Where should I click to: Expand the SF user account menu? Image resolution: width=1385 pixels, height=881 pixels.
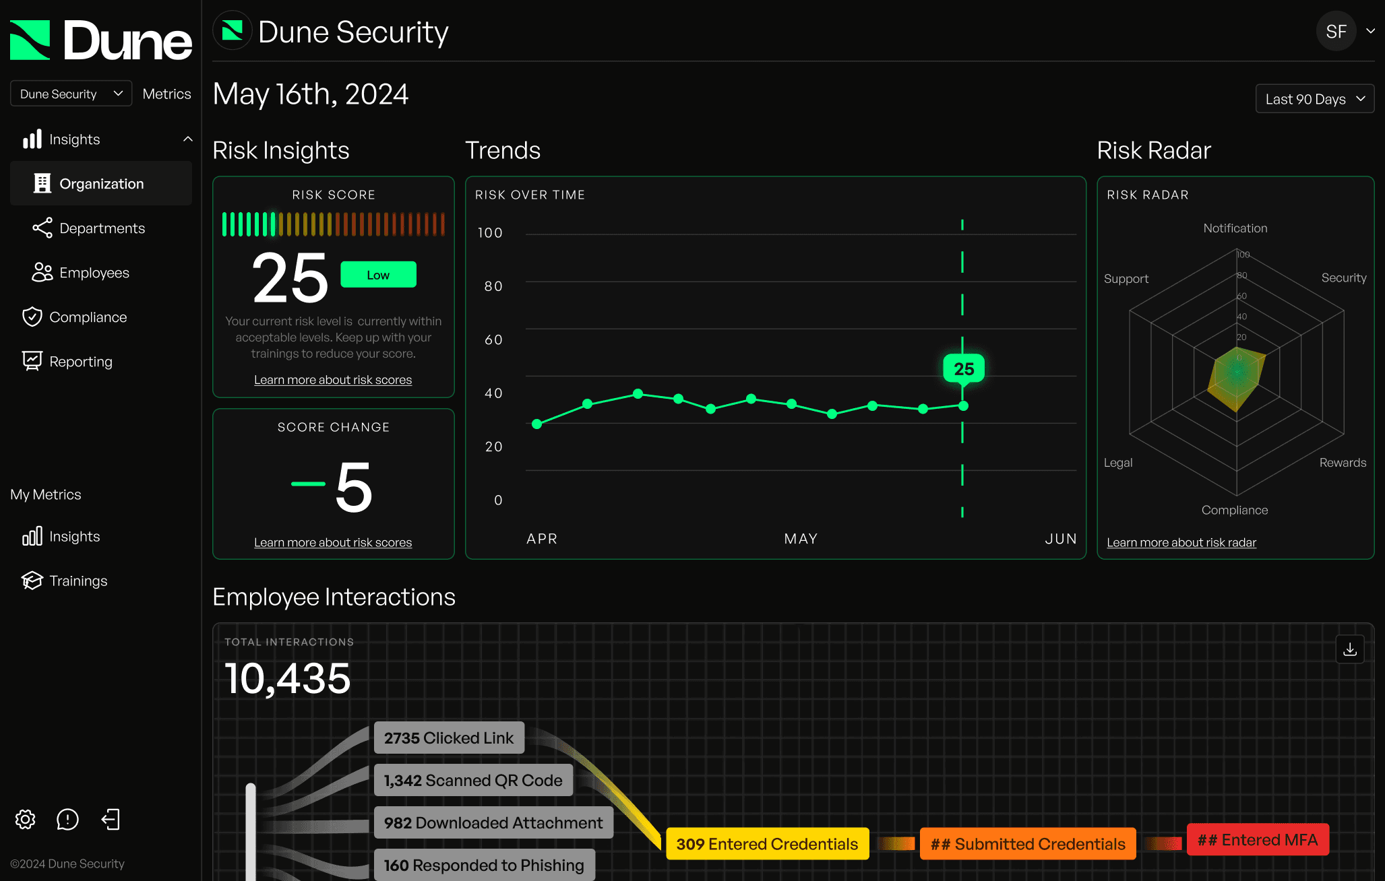pos(1370,31)
